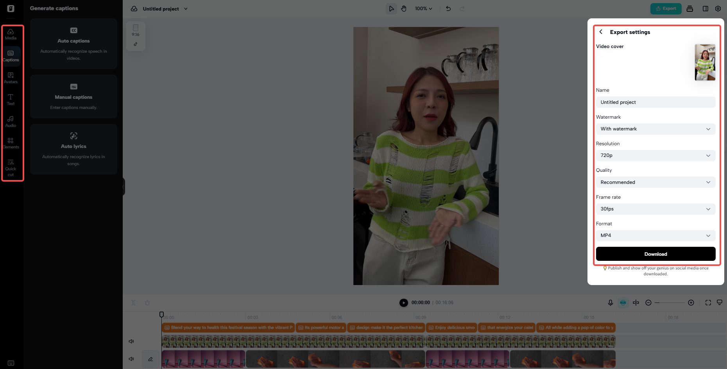Select the Avatars sidebar icon
Viewport: 727px width, 369px height.
coord(11,78)
